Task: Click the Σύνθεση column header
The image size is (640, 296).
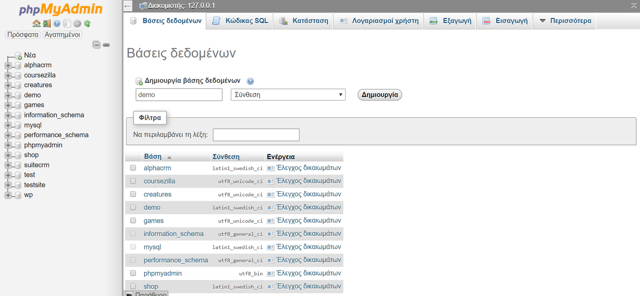Action: pos(226,157)
